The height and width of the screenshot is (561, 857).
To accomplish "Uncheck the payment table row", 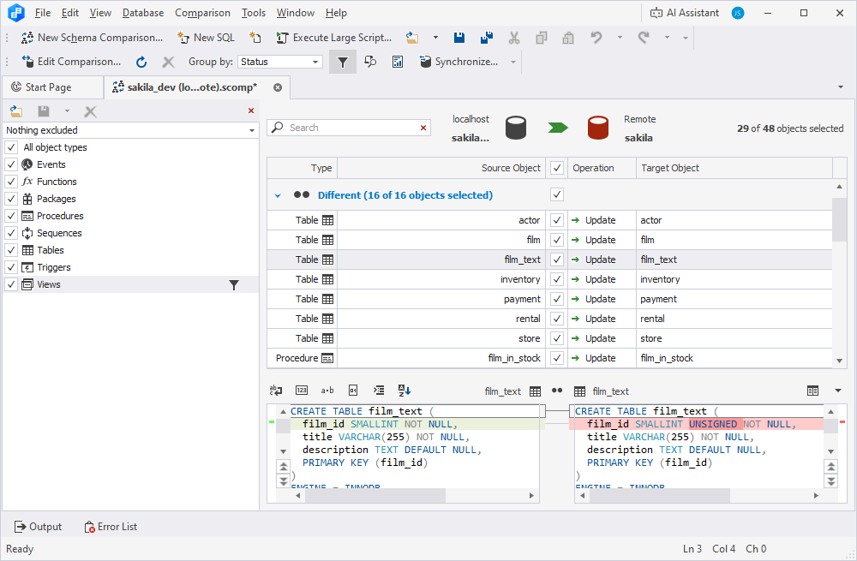I will click(556, 298).
